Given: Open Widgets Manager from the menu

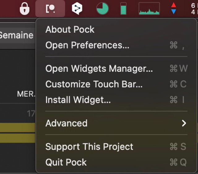Looking at the screenshot, I should [x=99, y=69].
